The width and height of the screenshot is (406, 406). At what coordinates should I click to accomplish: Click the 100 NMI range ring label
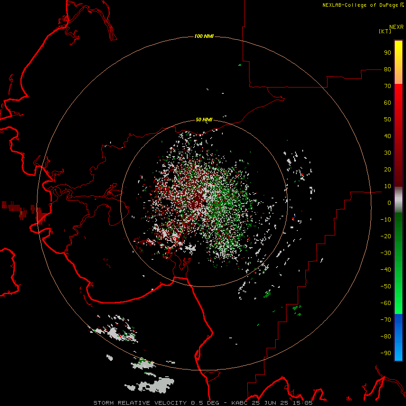pos(204,36)
